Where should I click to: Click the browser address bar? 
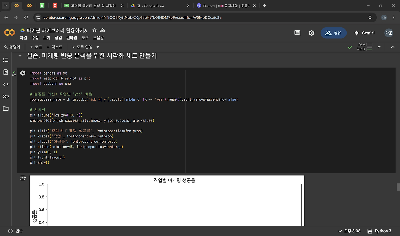coord(125,17)
